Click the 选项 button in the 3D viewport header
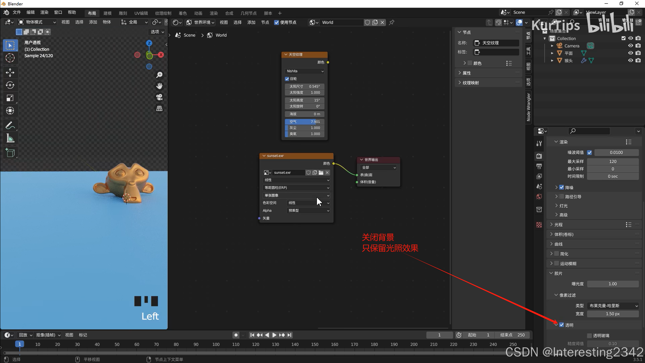645x363 pixels. pos(157,32)
